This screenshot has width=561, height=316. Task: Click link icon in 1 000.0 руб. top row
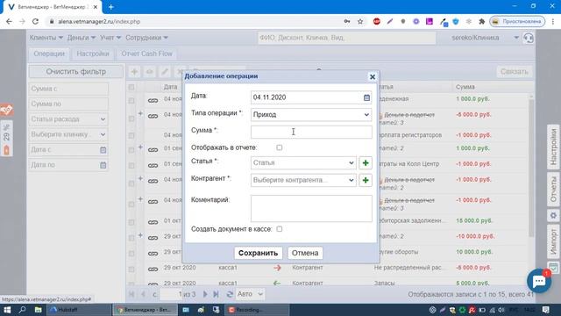coord(153,101)
